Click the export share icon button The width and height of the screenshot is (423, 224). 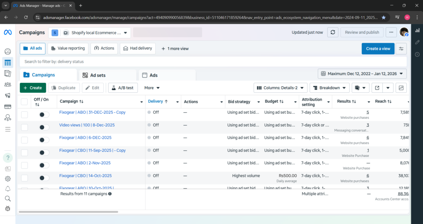coord(377,88)
